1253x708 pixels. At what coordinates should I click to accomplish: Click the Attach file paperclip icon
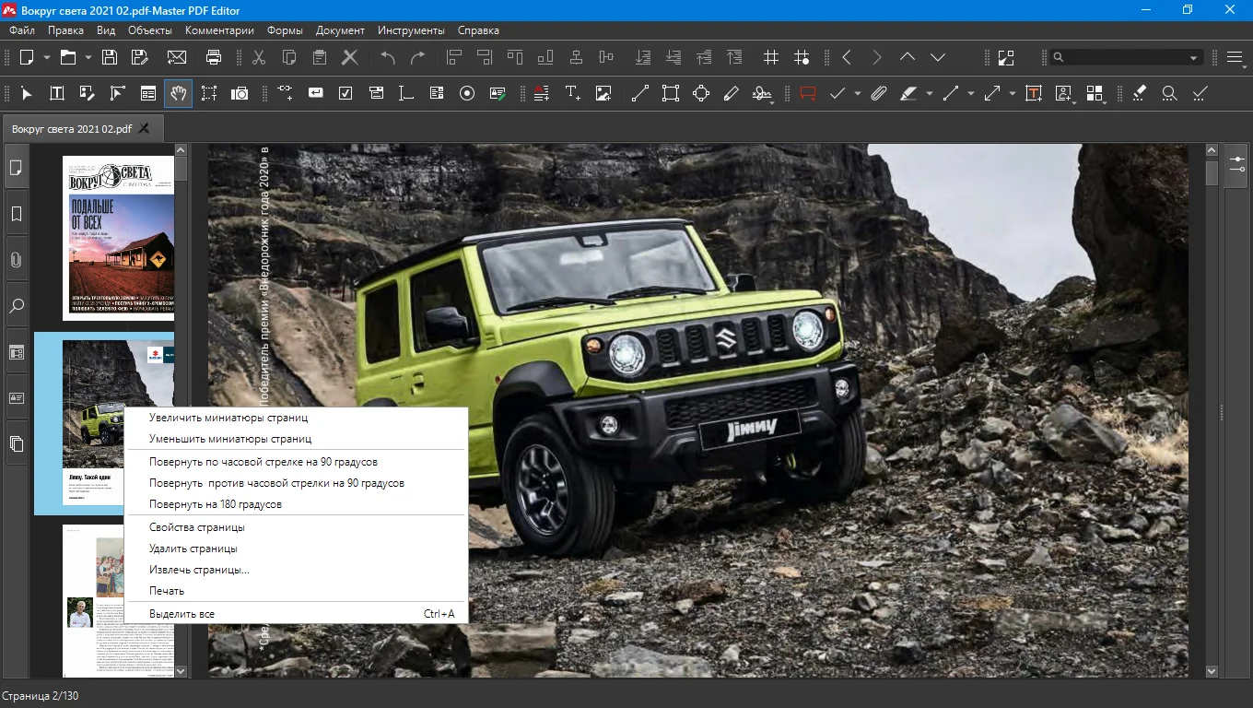tap(878, 93)
